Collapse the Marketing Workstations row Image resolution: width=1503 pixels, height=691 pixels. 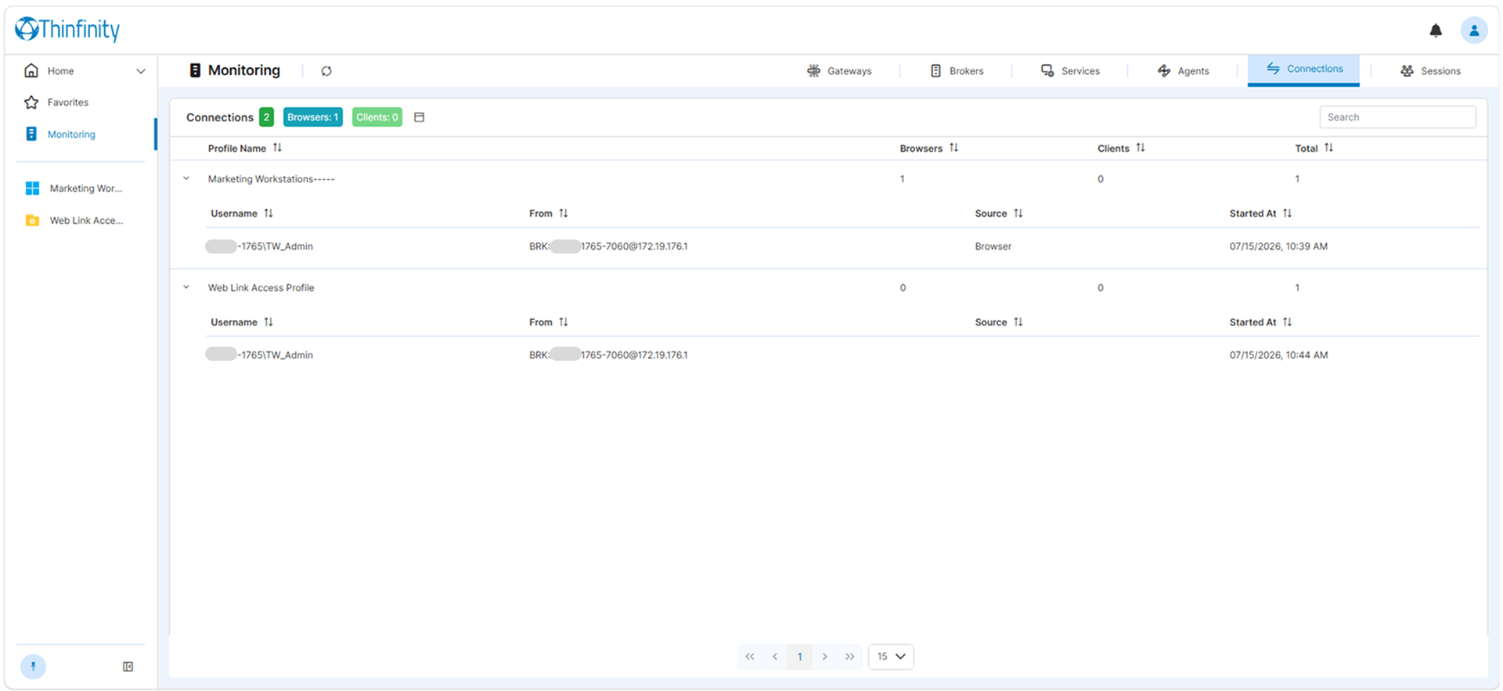pyautogui.click(x=186, y=178)
